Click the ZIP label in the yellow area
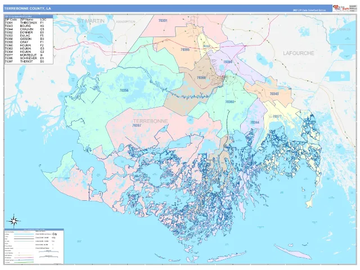 (x=206, y=46)
